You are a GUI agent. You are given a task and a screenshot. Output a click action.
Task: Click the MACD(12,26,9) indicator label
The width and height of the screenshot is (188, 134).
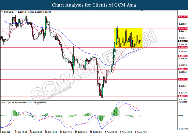[x=9, y=103]
